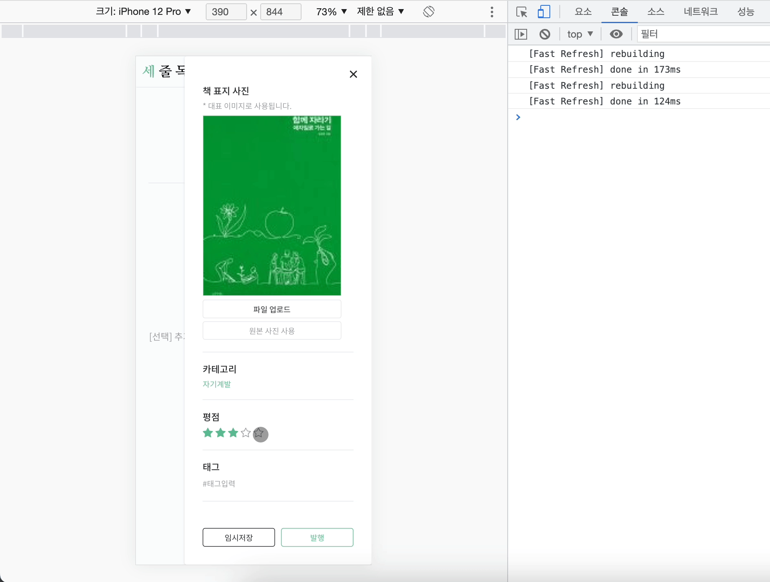Open the top context dropdown

pyautogui.click(x=580, y=34)
